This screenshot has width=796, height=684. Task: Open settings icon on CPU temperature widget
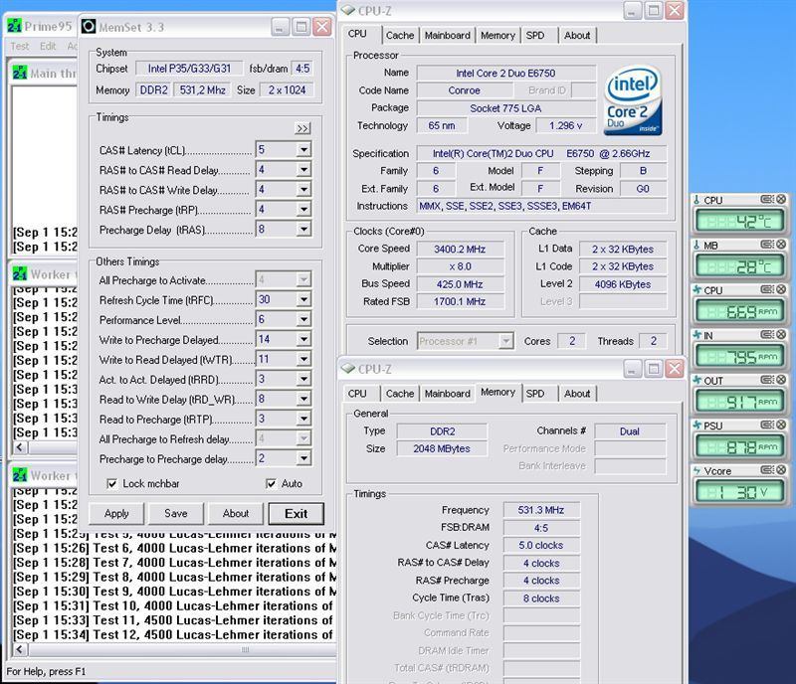tap(766, 200)
